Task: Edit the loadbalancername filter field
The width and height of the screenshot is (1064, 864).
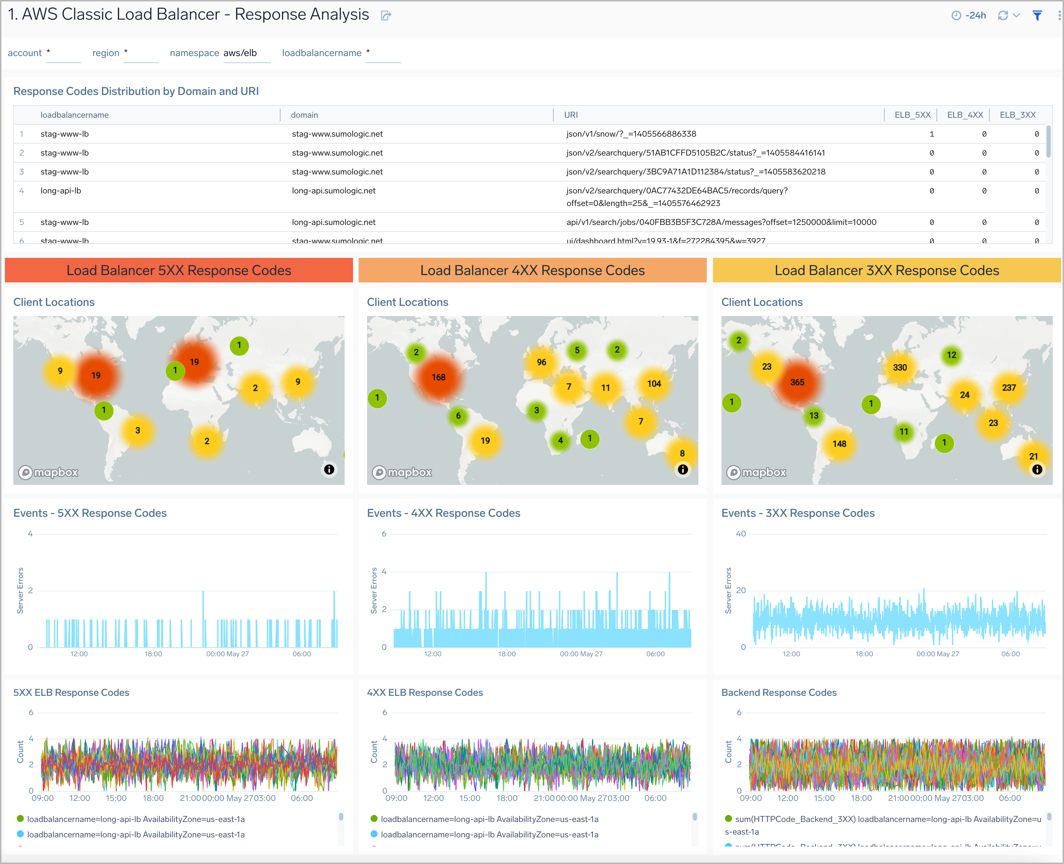Action: point(383,53)
